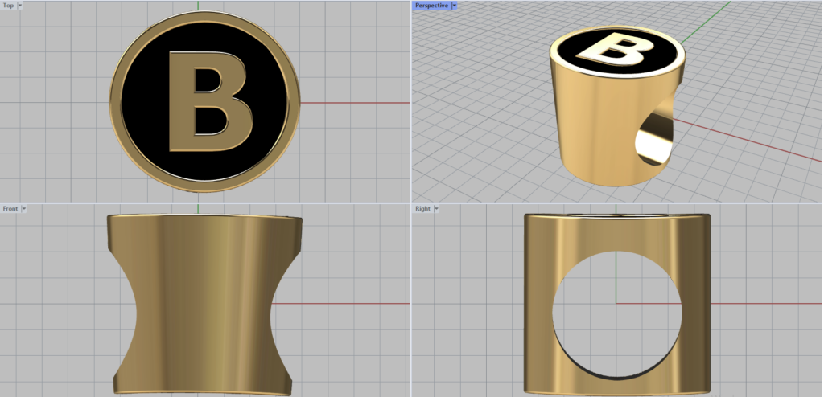Select the Front viewport title label
The image size is (824, 397).
[10, 208]
